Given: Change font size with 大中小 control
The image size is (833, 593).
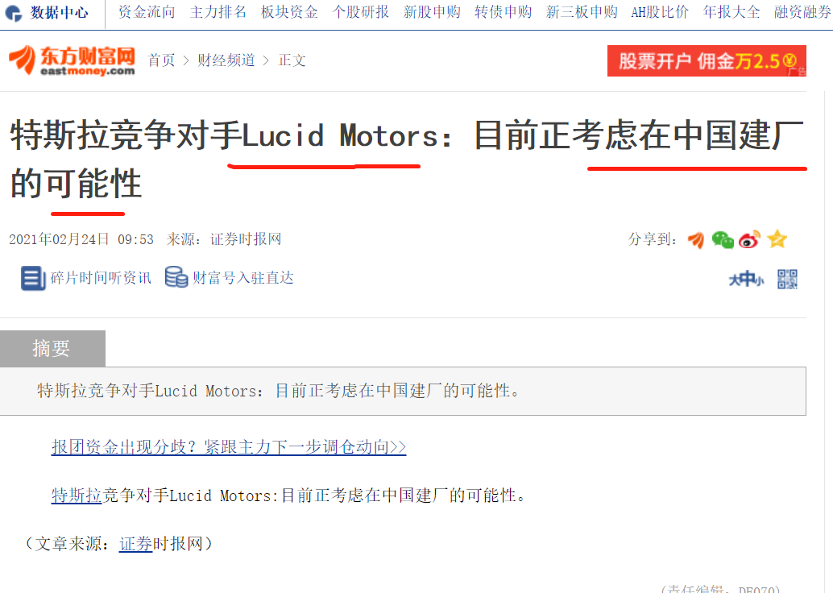Looking at the screenshot, I should (746, 279).
